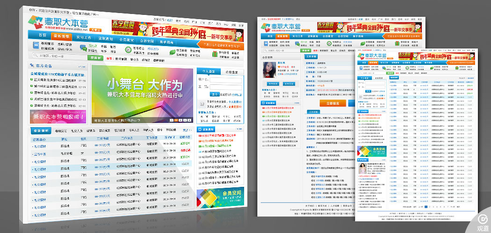This screenshot has height=233, width=491.
Task: Click the 发布留言 button under the member photo
Action: click(x=273, y=84)
